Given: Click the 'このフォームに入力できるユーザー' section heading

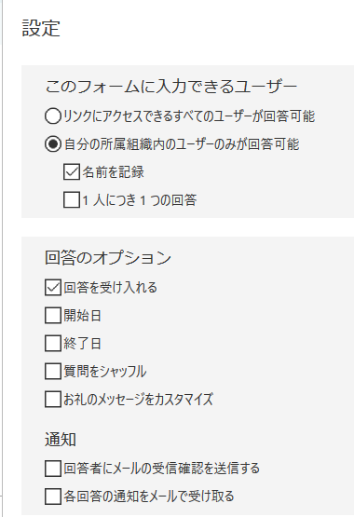Looking at the screenshot, I should tap(171, 87).
